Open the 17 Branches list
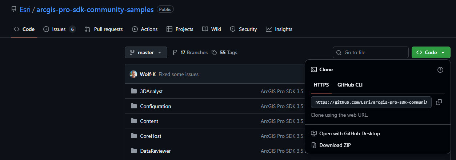This screenshot has height=160, width=456. pyautogui.click(x=190, y=52)
